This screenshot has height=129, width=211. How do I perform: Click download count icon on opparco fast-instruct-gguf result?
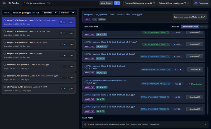[x=70, y=78]
